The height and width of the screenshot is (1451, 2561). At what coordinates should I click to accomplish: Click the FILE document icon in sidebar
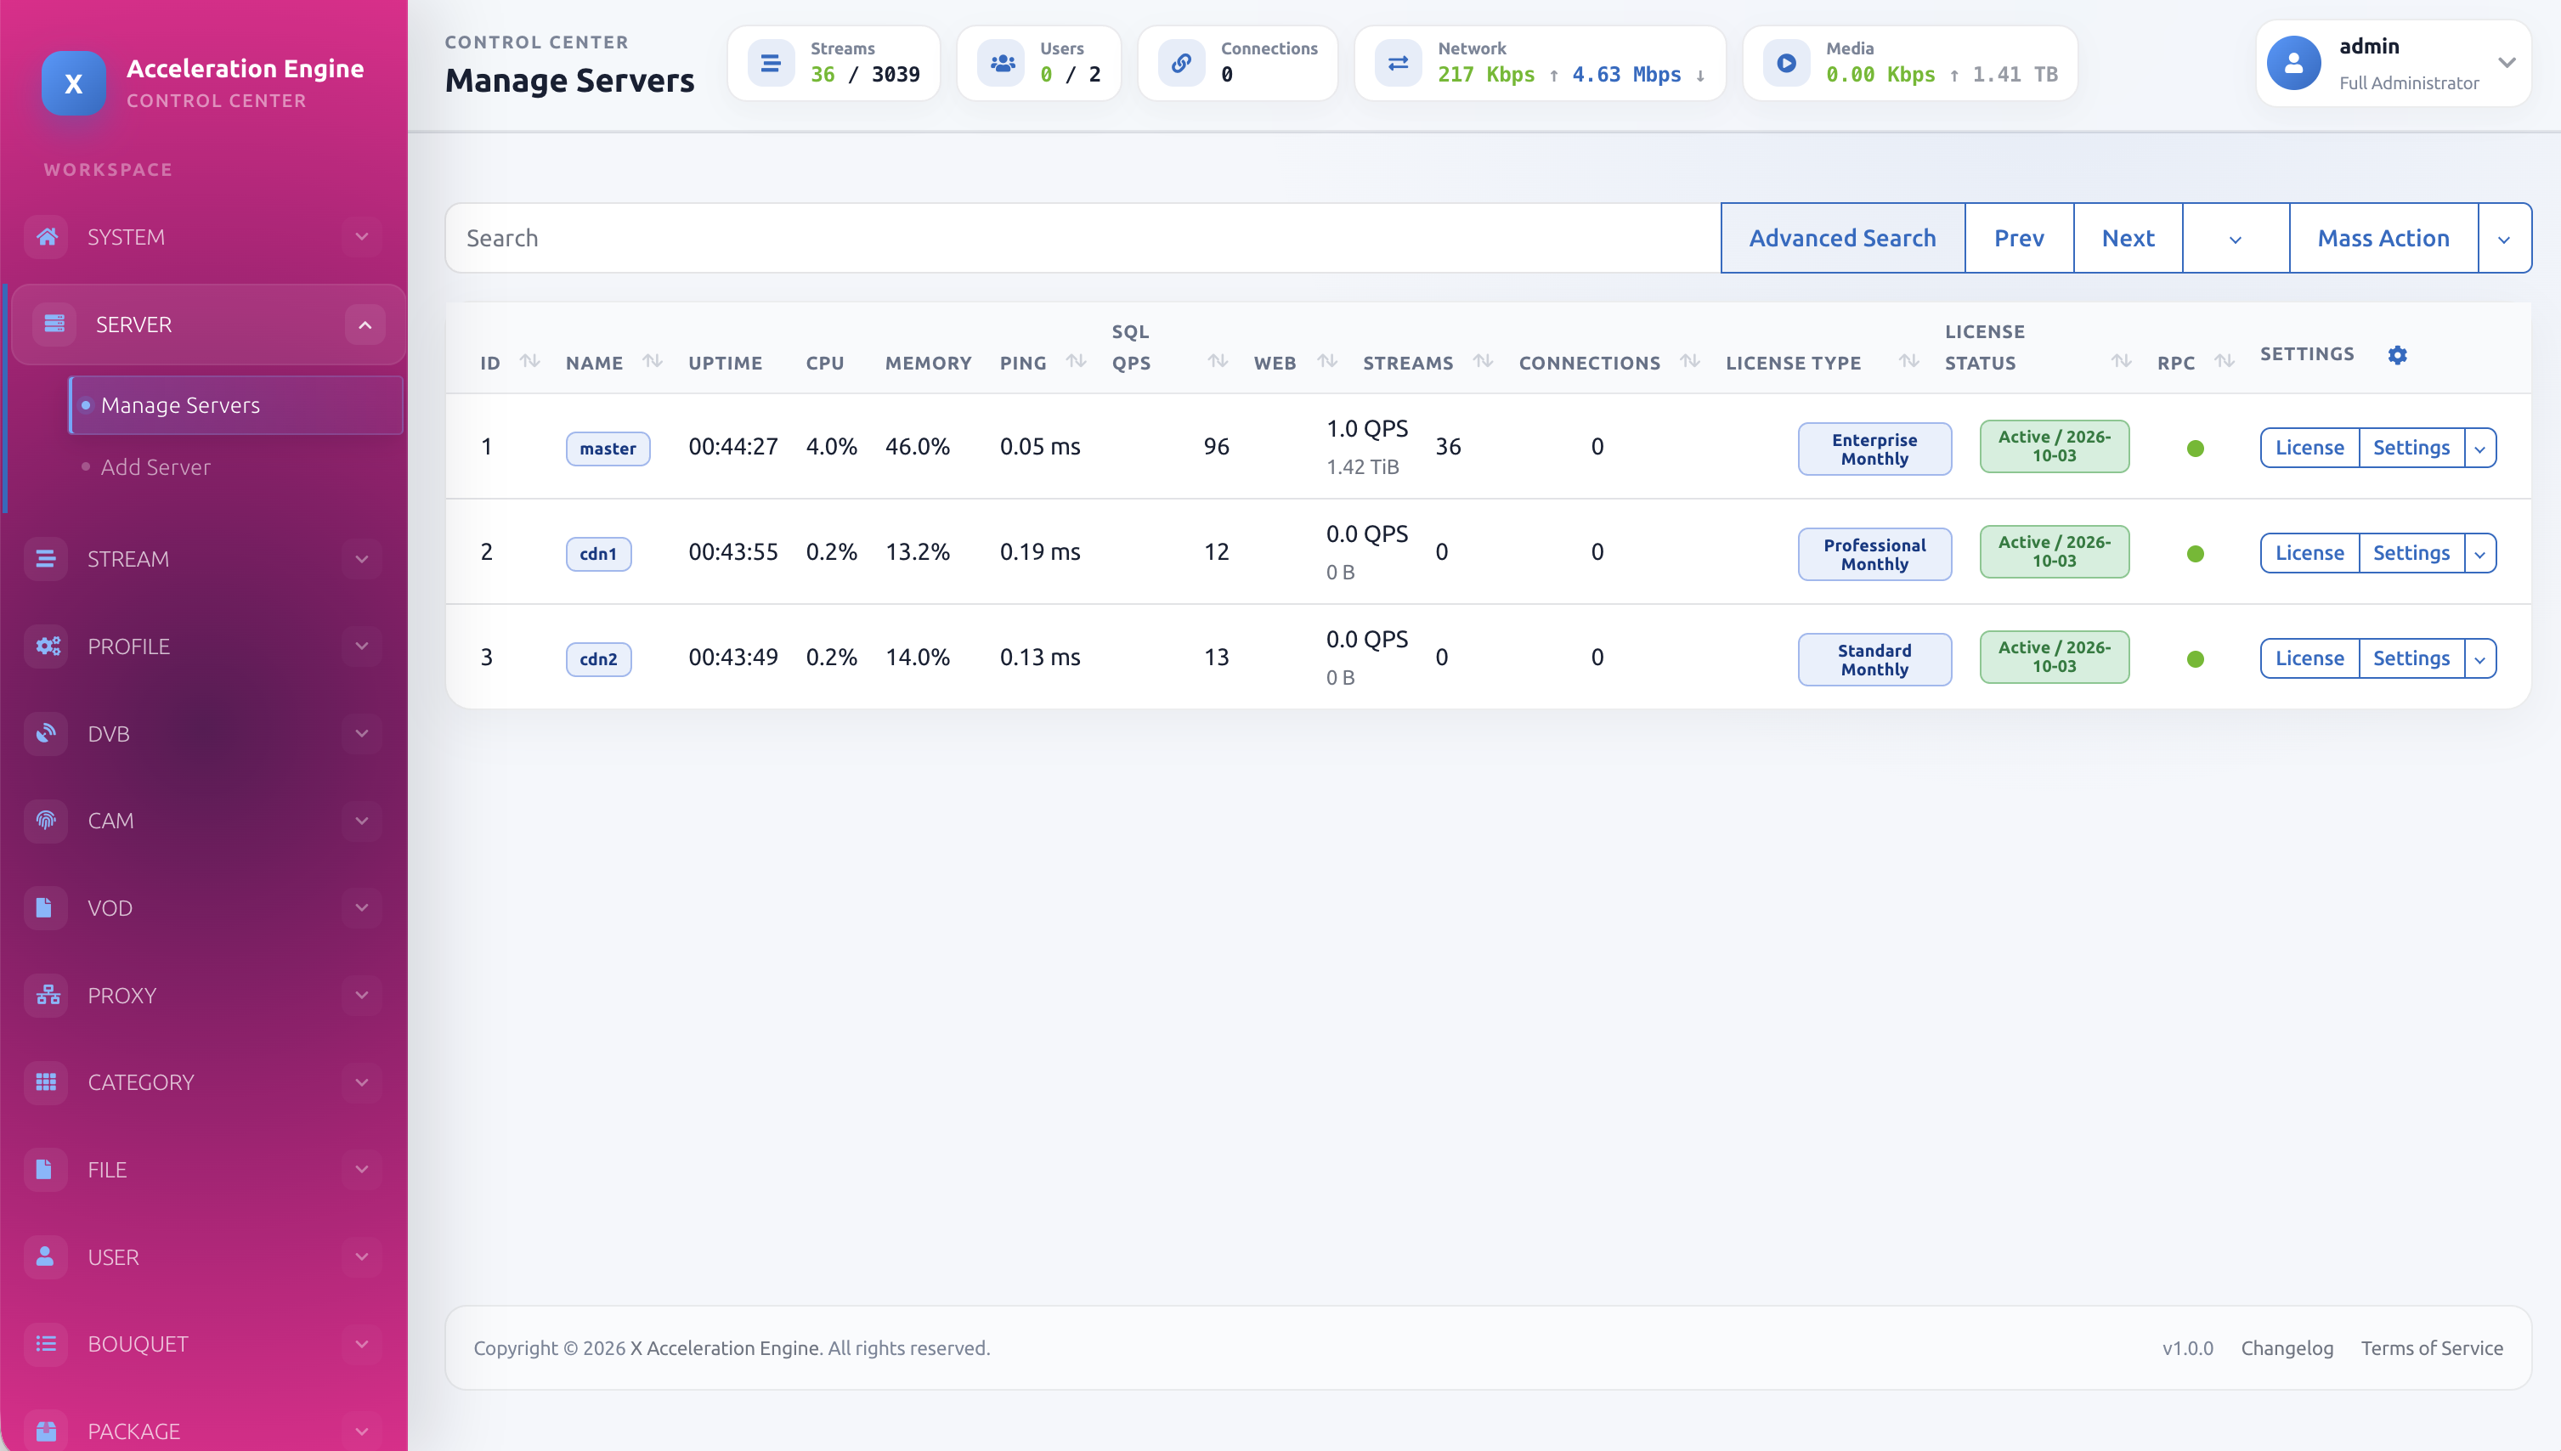click(46, 1170)
